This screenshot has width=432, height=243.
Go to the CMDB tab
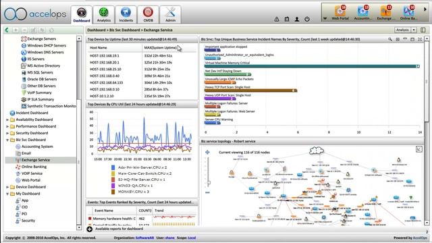[148, 15]
